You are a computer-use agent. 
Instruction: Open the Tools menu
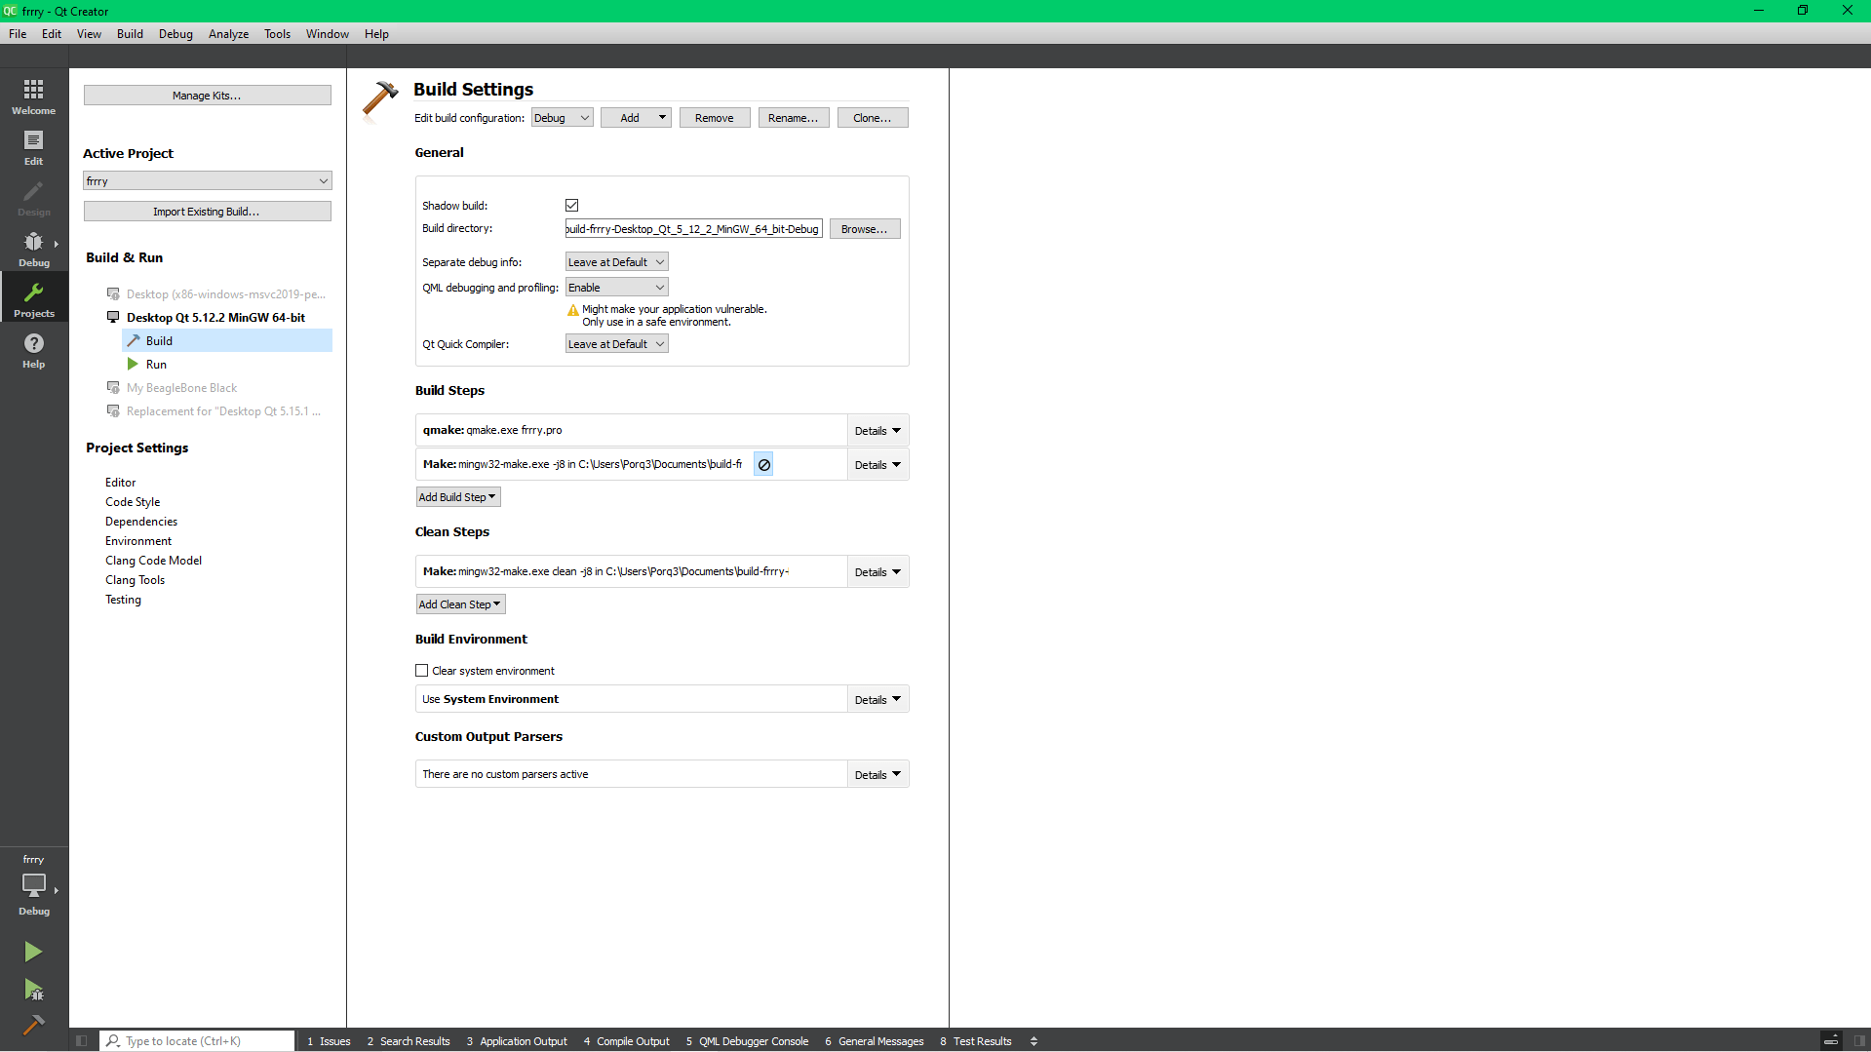277,34
